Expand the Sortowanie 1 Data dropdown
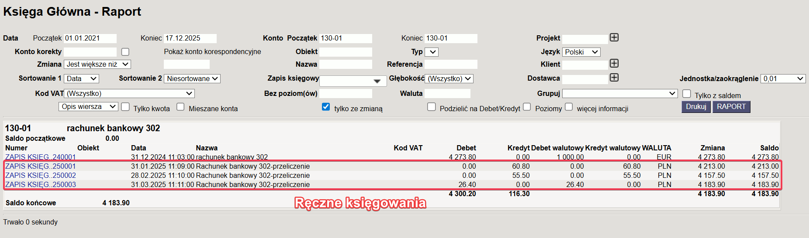 click(x=81, y=78)
